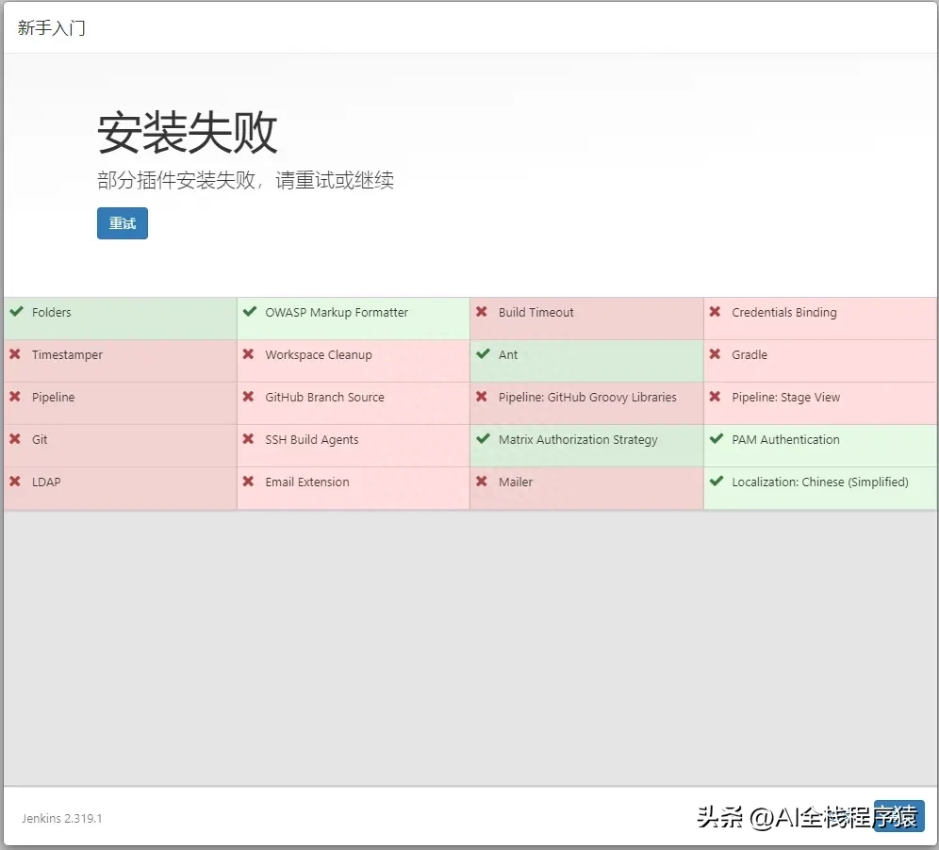The height and width of the screenshot is (850, 939).
Task: Click green checkmark icon next to Folders
Action: [16, 312]
